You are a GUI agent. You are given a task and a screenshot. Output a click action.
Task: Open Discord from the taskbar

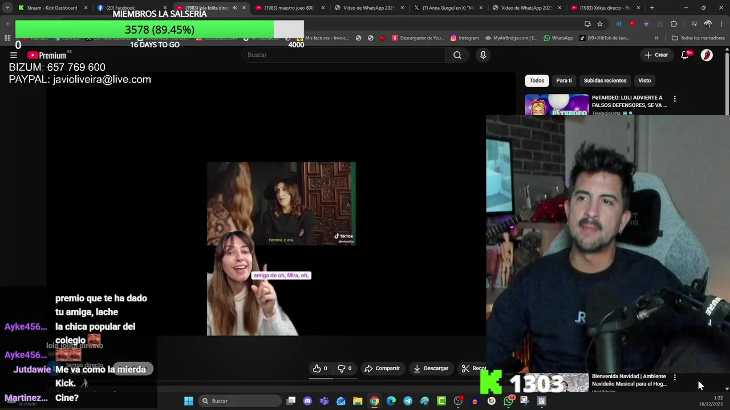click(x=308, y=401)
